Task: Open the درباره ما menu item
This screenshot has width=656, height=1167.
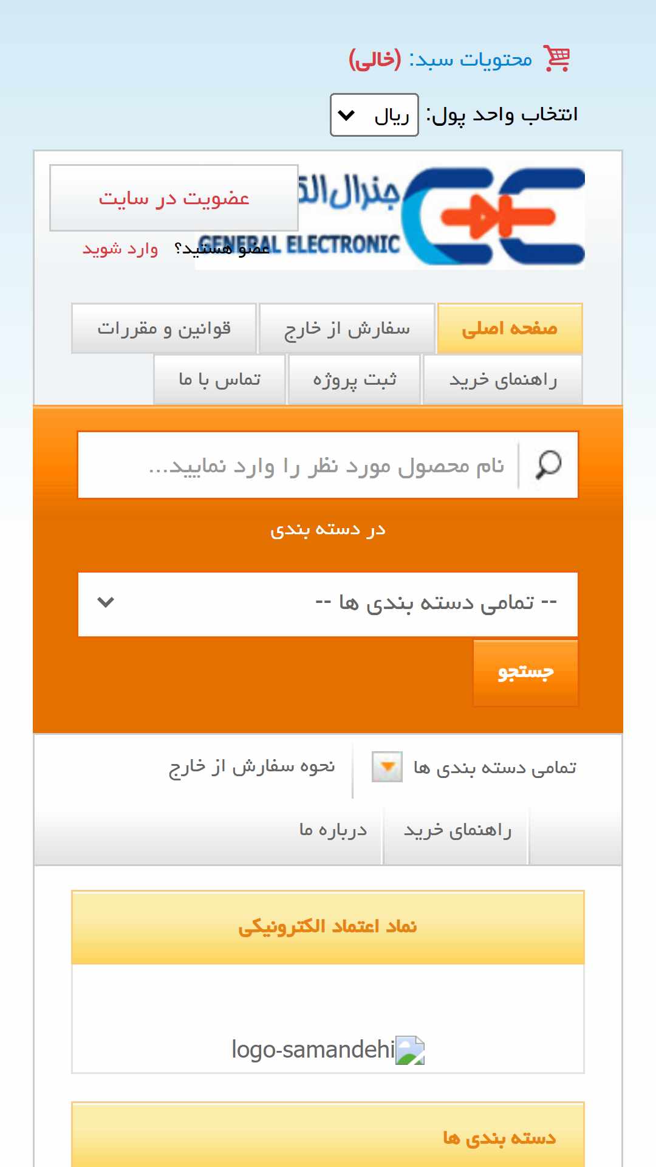Action: [x=333, y=830]
